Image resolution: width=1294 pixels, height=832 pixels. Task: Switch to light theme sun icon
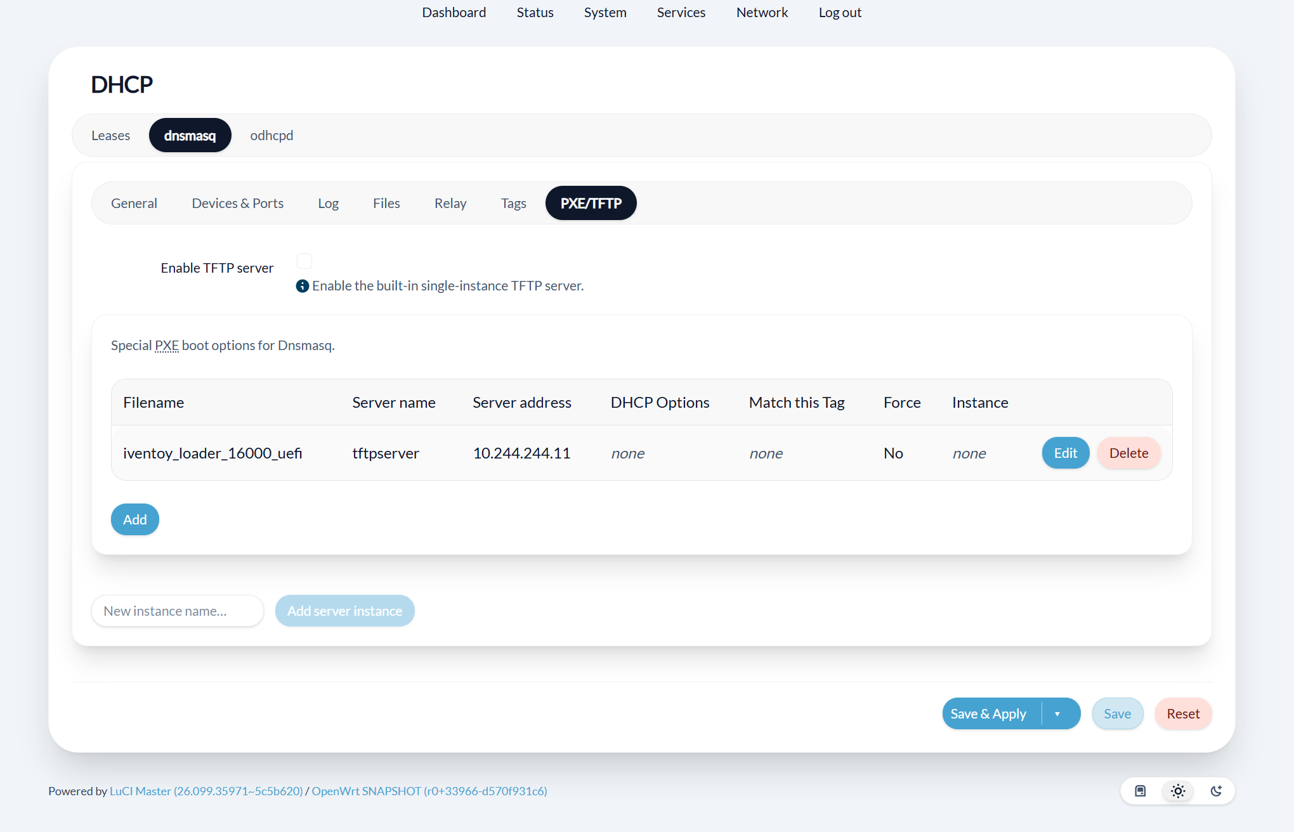[x=1178, y=791]
